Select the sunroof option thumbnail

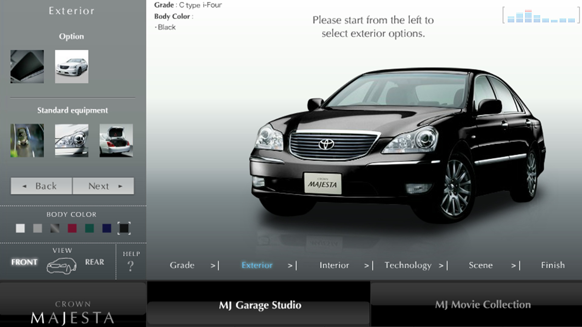pos(27,67)
